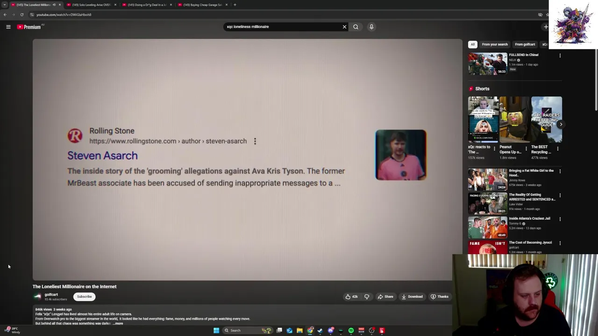Open options for 'Cost of Becoming Jynxzi'
Image resolution: width=598 pixels, height=336 pixels.
tap(560, 243)
